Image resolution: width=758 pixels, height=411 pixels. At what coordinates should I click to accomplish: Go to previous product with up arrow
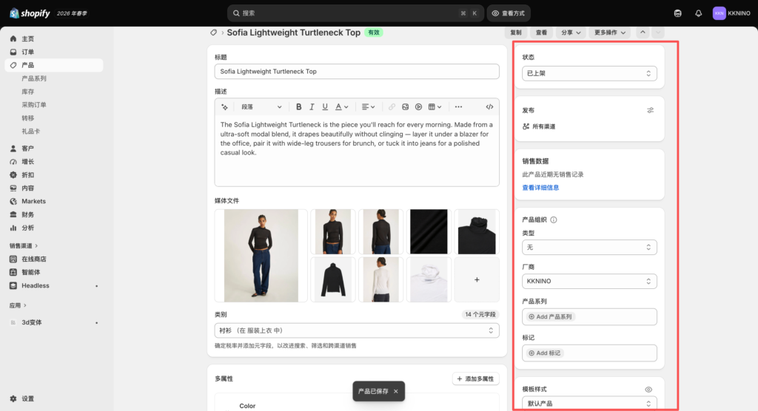click(643, 33)
